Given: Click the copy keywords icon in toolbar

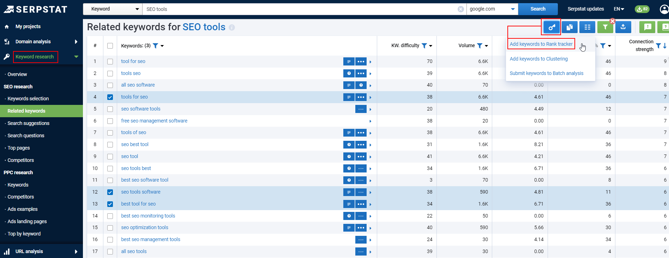Looking at the screenshot, I should tap(569, 27).
